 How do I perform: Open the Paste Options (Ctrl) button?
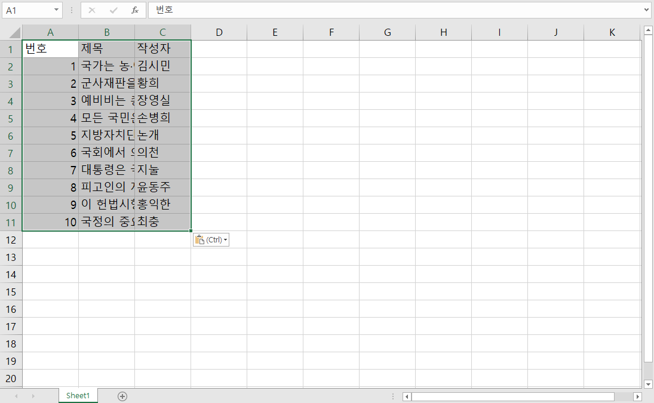(x=211, y=239)
